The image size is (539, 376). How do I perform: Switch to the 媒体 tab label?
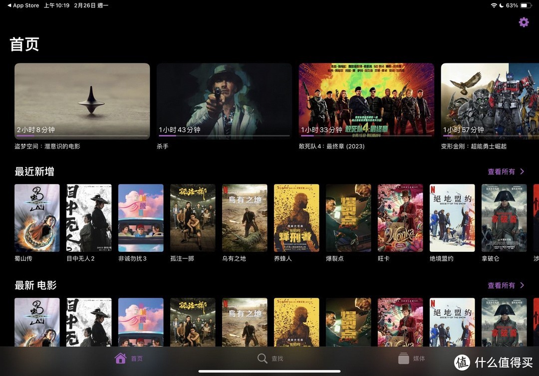419,359
